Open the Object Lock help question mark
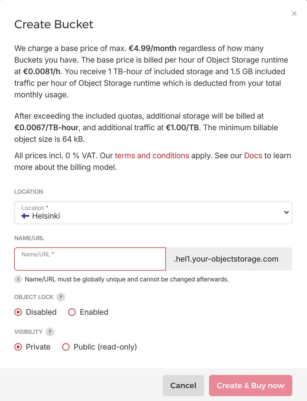This screenshot has width=307, height=401. coord(61,297)
